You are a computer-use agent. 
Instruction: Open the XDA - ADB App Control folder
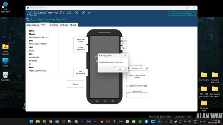(204, 92)
